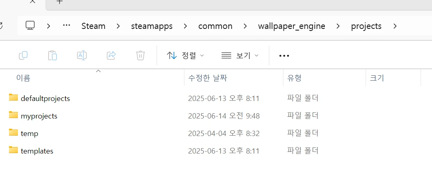432x180 pixels.
Task: Sort by 이름 column header
Action: pyautogui.click(x=23, y=78)
